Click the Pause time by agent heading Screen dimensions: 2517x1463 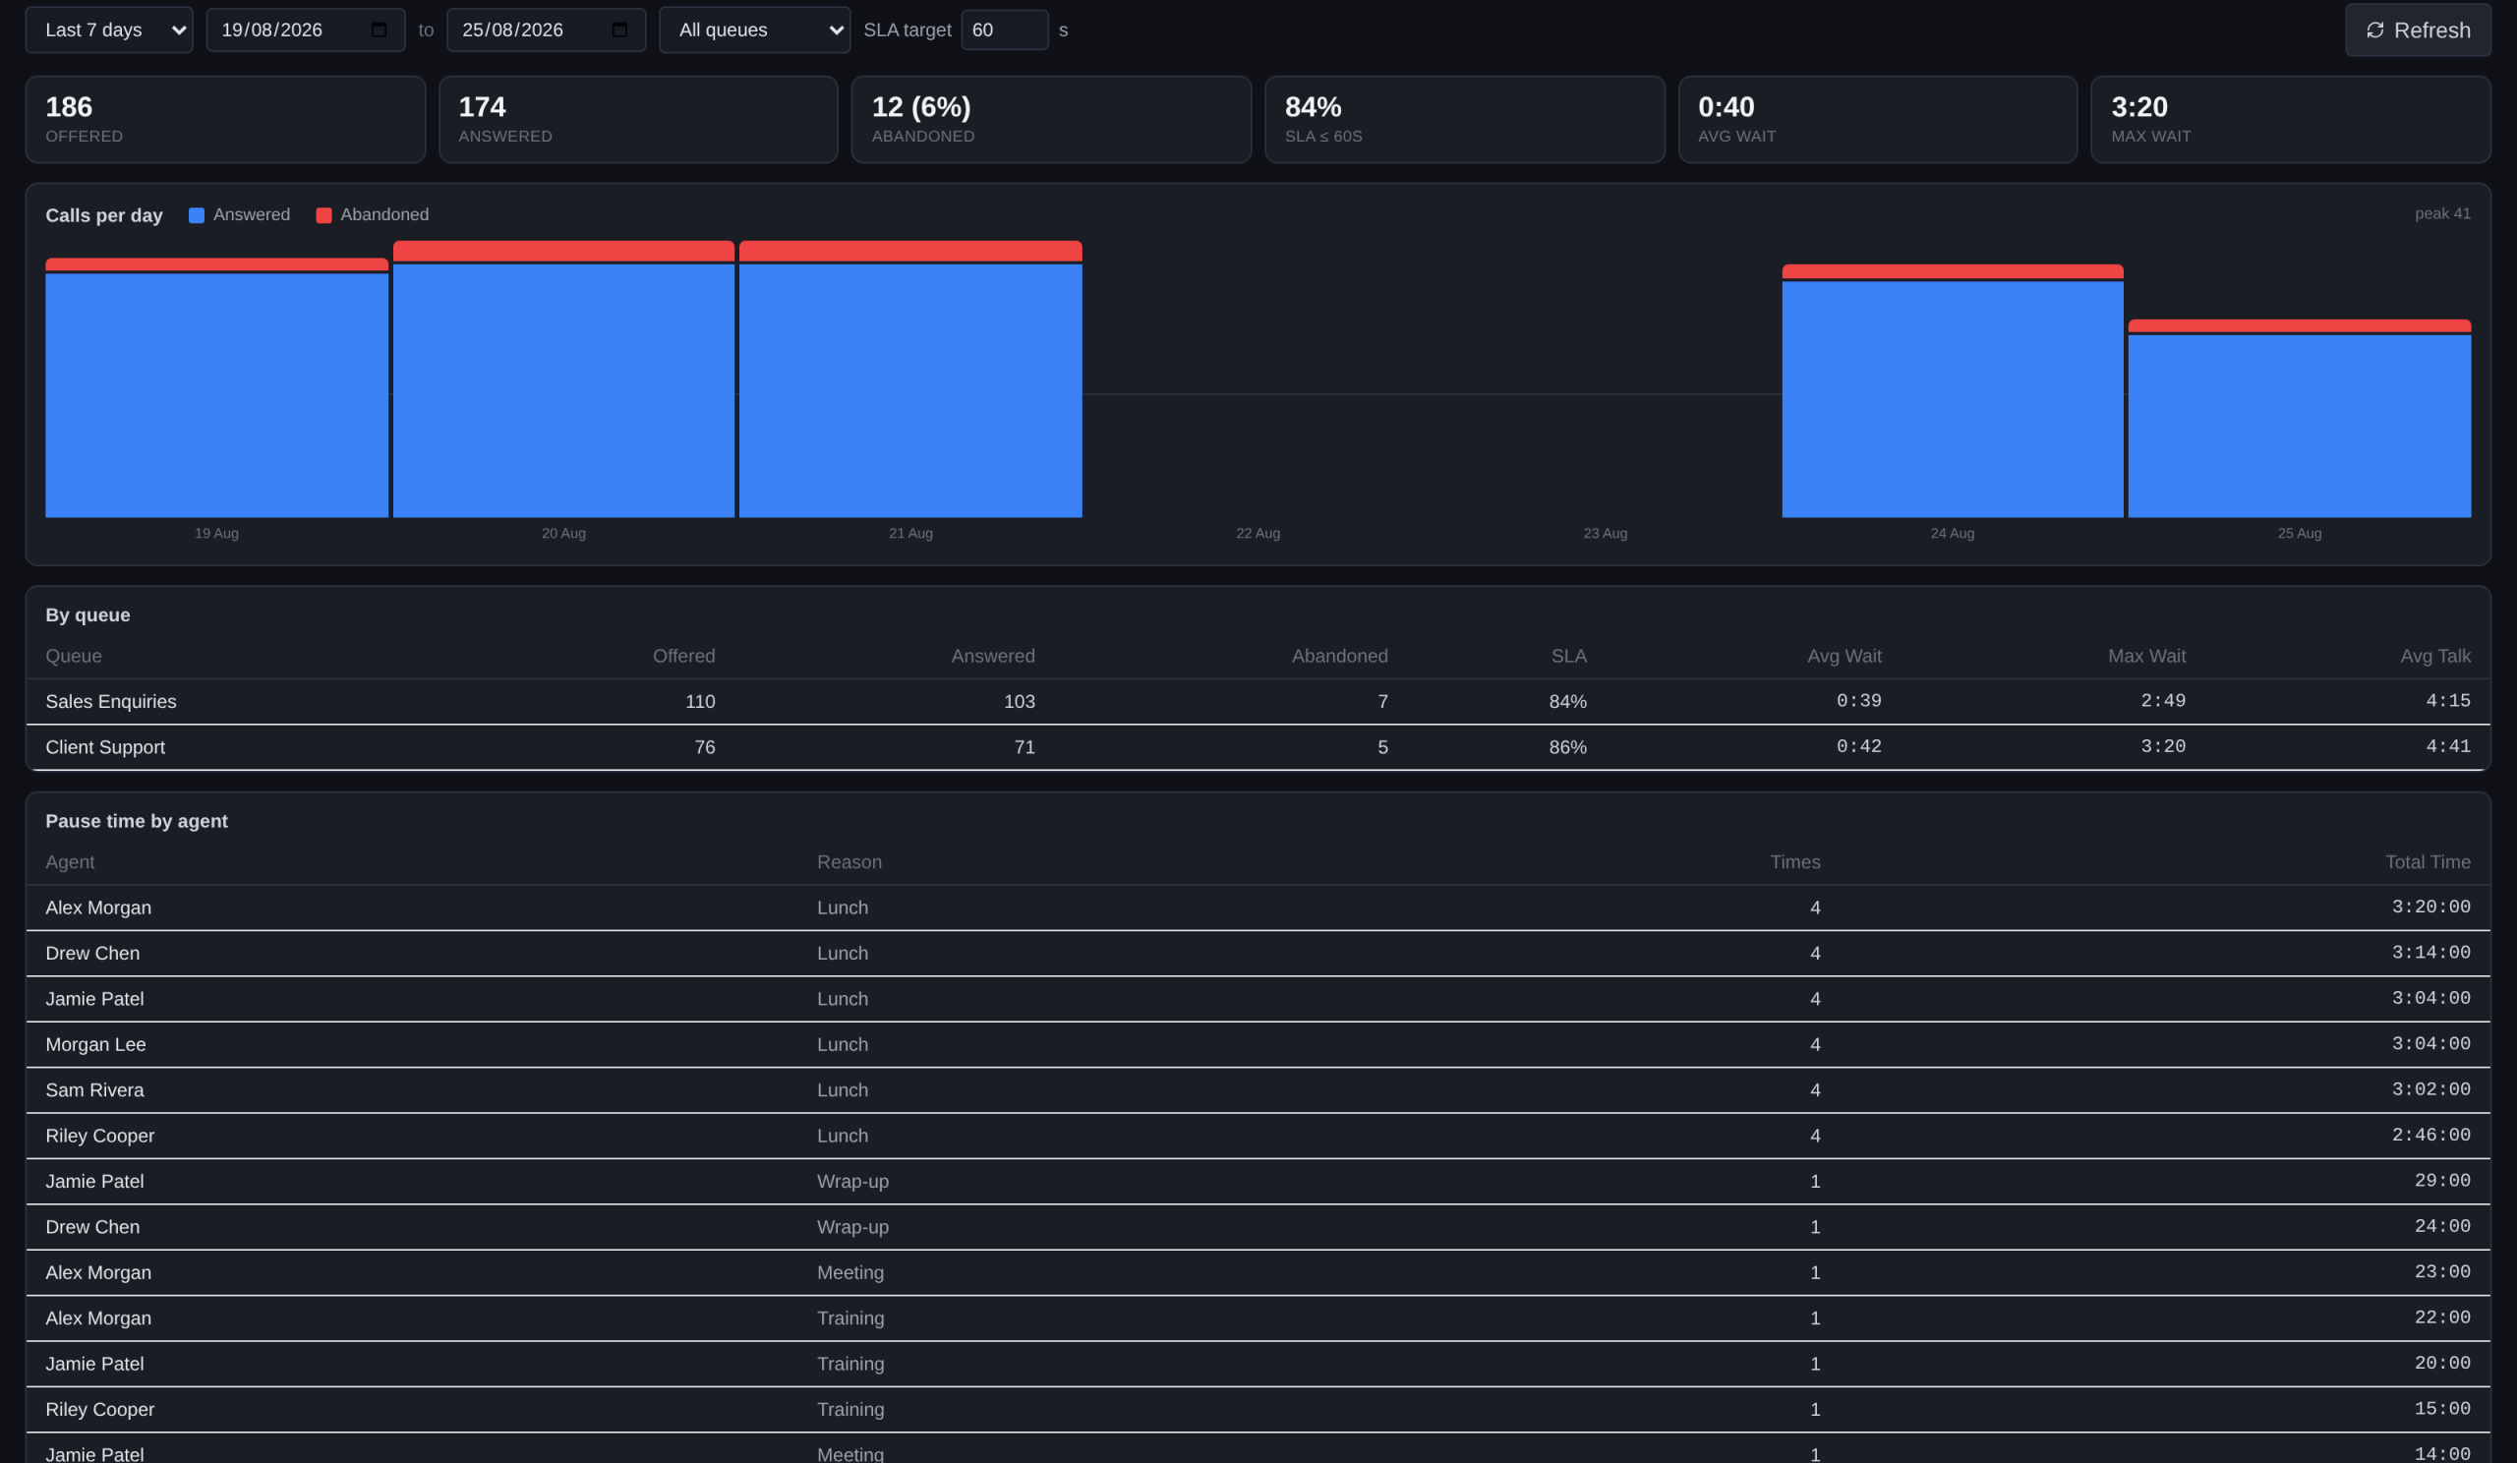pyautogui.click(x=137, y=821)
